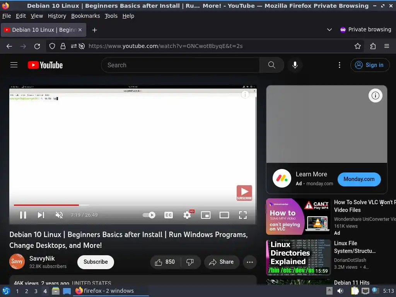396x297 pixels.
Task: Go back with the back arrow
Action: coord(9,46)
